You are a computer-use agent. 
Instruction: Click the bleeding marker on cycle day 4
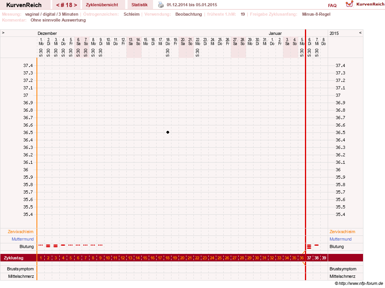[x=63, y=245]
